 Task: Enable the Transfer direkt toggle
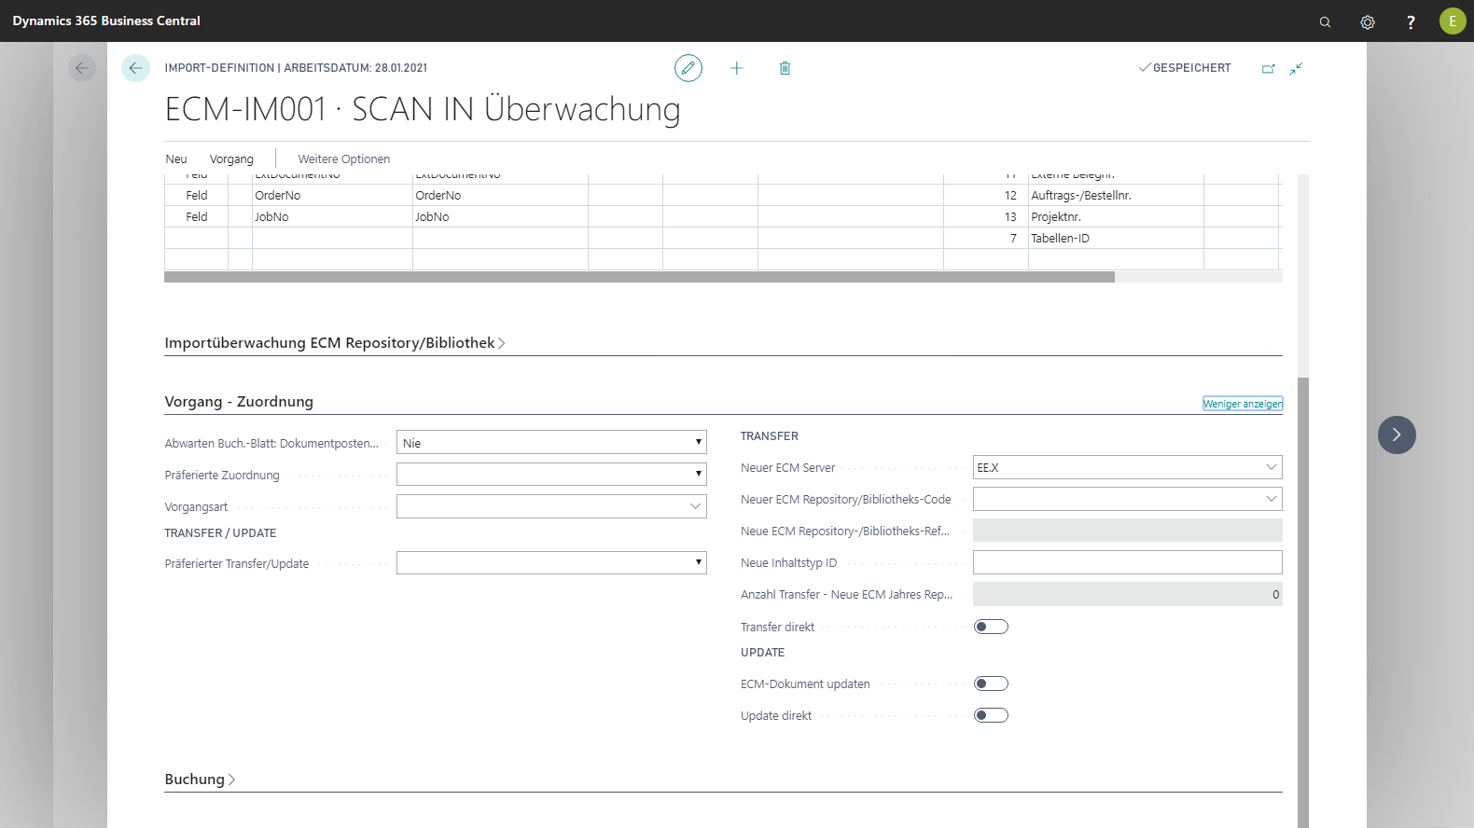click(x=991, y=627)
